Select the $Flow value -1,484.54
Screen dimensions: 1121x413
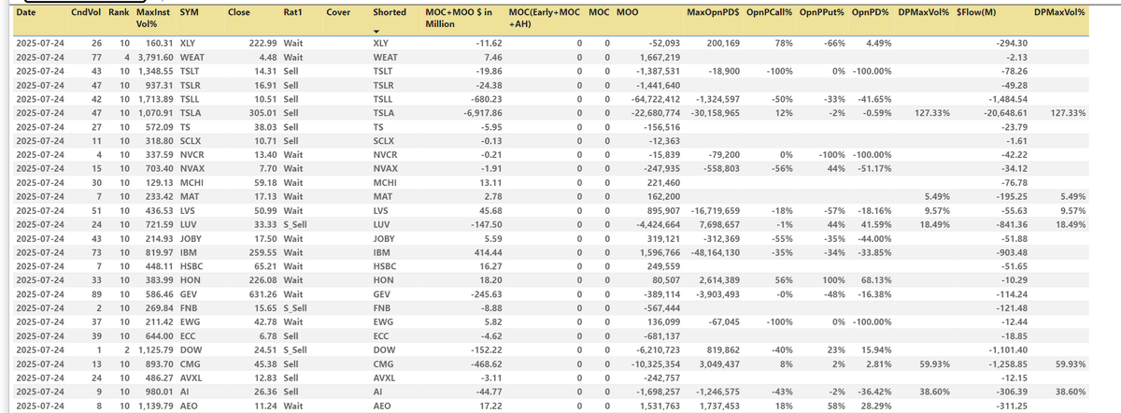[x=1009, y=97]
